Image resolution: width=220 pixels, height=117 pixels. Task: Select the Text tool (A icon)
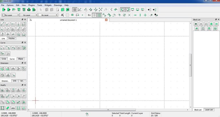click(x=62, y=15)
